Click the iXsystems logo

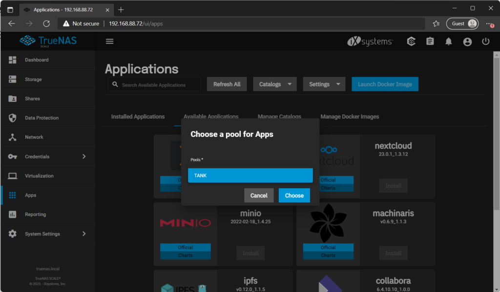click(370, 41)
